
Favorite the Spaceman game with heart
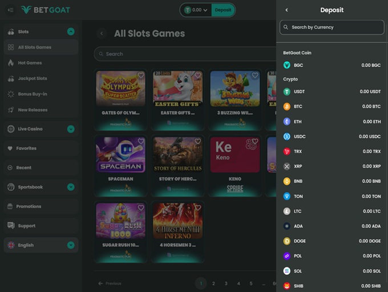(141, 141)
